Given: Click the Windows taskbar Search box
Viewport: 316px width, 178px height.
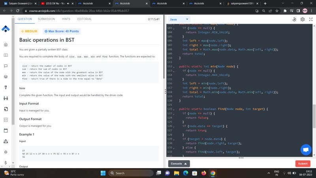Looking at the screenshot, I should [130, 173].
